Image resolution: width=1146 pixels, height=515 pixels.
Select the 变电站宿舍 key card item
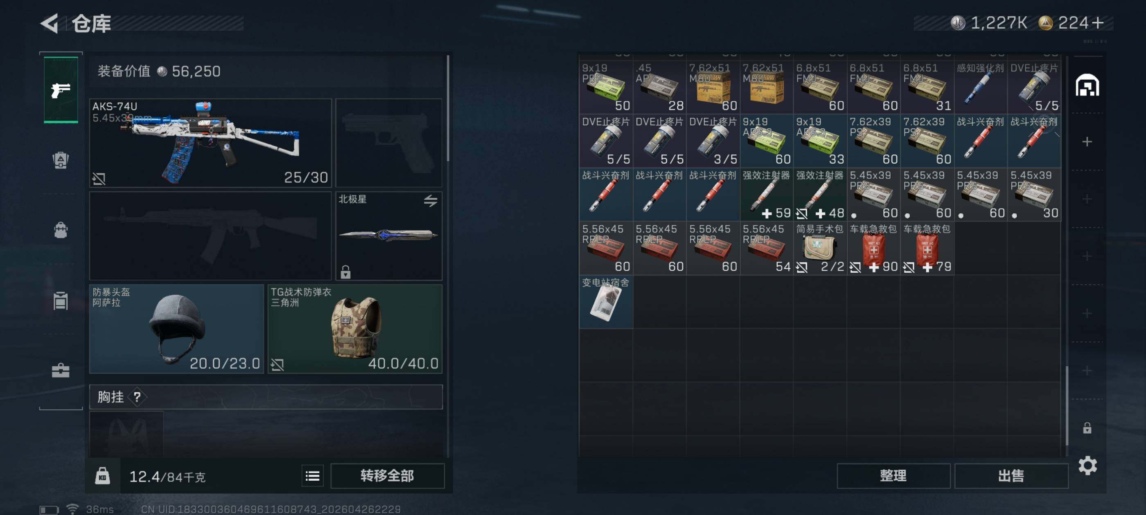point(605,302)
